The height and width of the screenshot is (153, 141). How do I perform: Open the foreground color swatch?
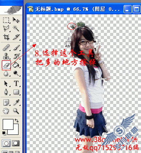point(8,124)
